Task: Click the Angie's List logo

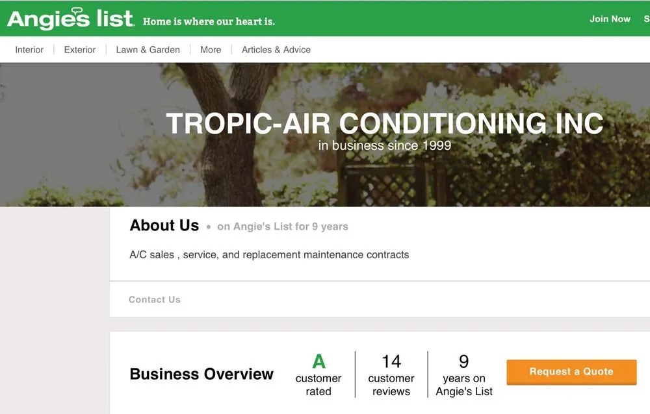Action: (x=67, y=18)
